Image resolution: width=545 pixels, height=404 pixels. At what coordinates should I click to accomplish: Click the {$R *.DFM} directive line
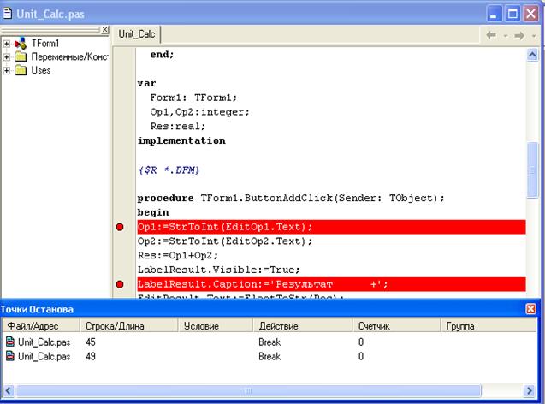169,170
